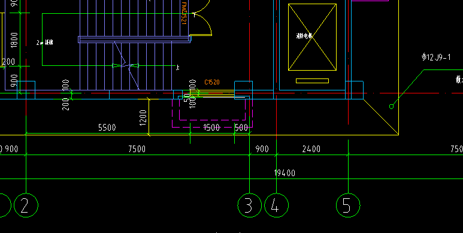Click the 参12J9-1 reference annotation
The image size is (463, 233).
click(436, 57)
